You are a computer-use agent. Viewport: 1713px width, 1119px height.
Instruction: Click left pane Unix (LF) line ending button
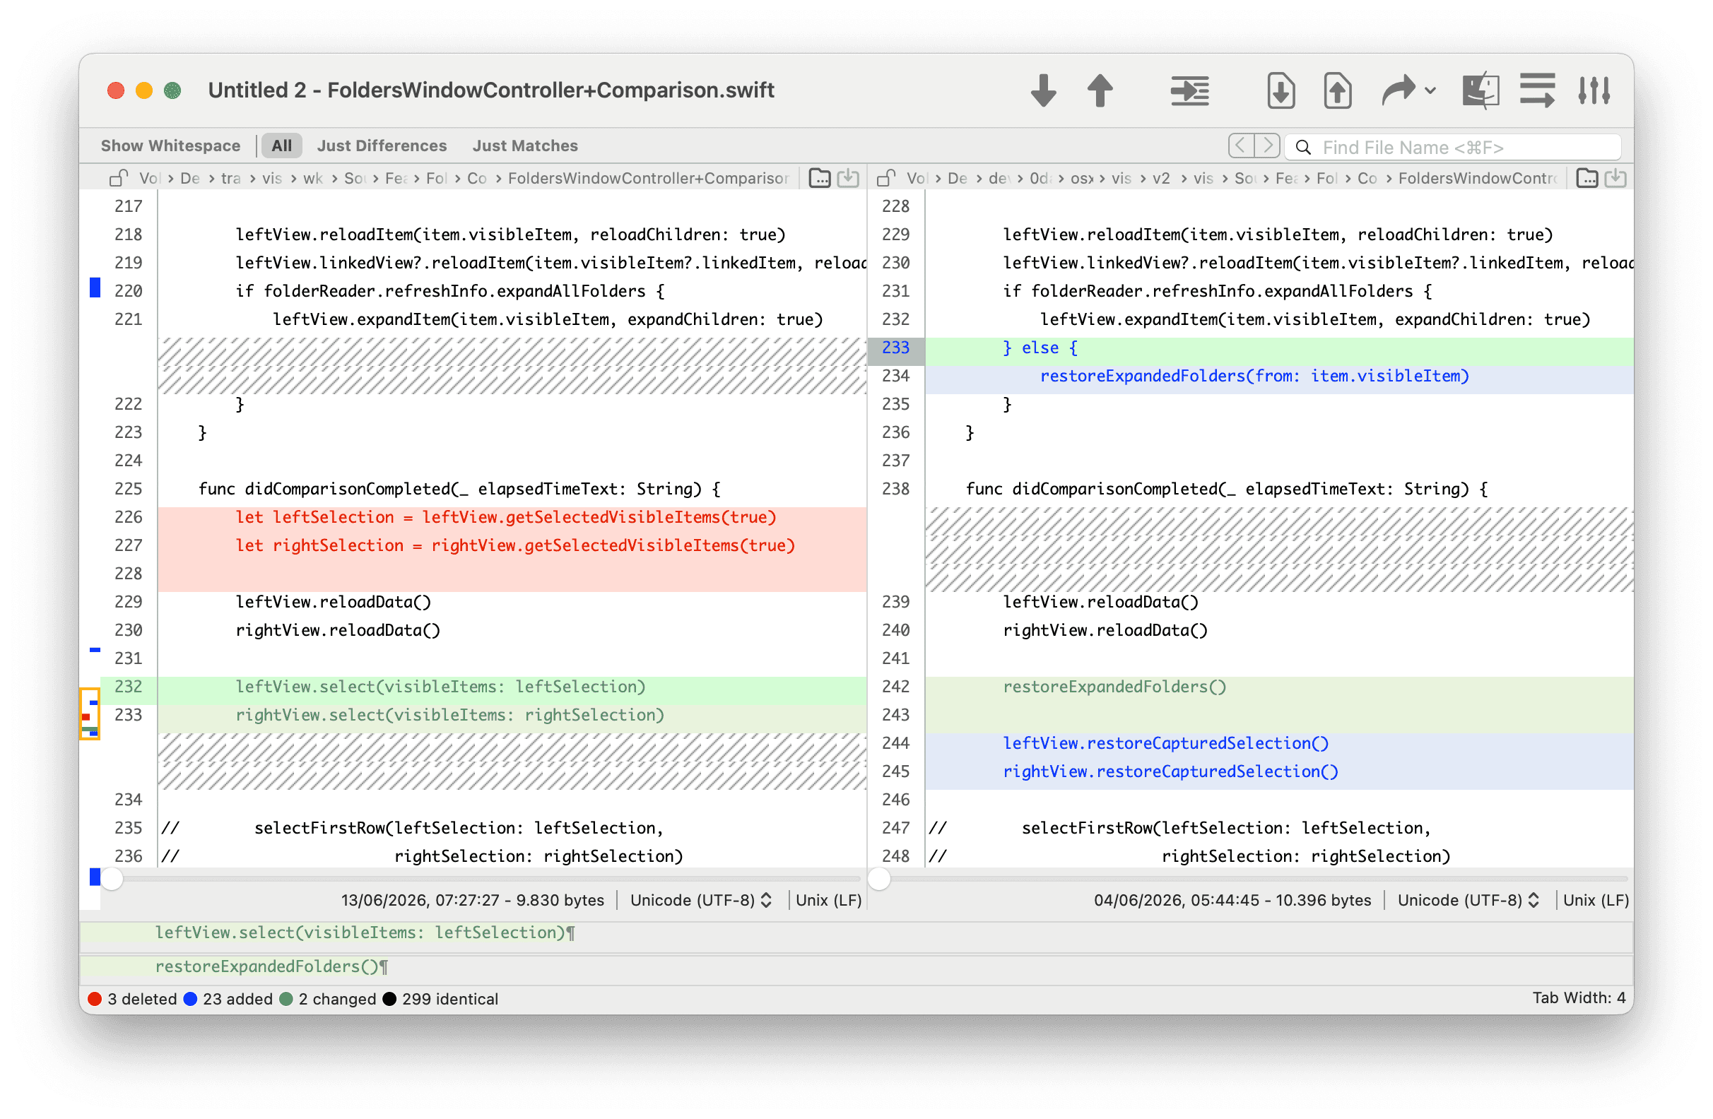click(828, 900)
